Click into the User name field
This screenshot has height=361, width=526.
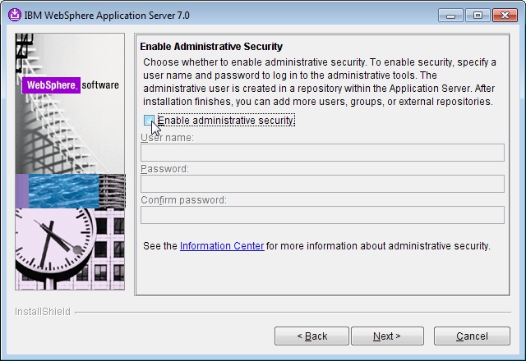322,153
